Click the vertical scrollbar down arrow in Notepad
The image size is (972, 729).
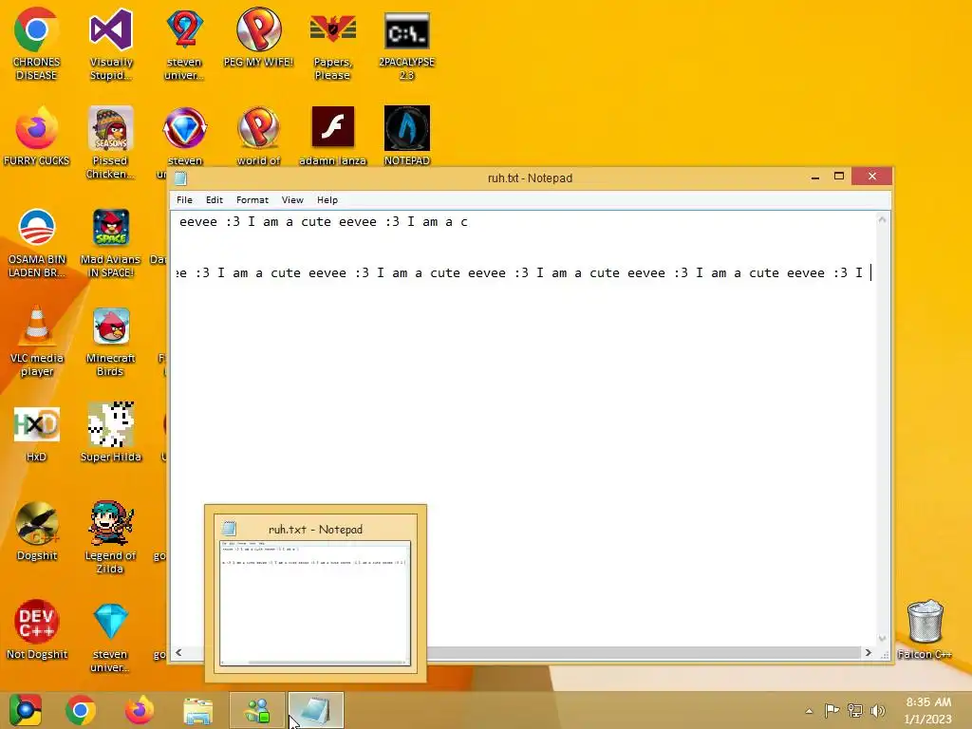(x=882, y=639)
